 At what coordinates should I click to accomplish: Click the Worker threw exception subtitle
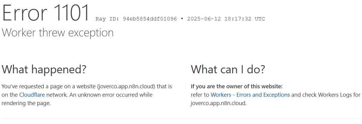coord(58,32)
